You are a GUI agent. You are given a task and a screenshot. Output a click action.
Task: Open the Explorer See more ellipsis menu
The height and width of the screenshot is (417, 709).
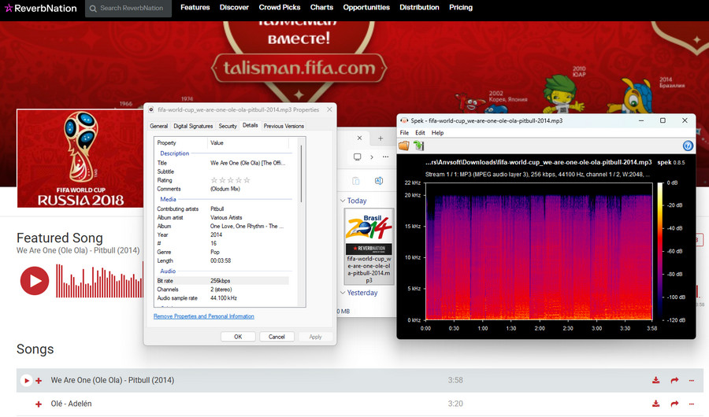[x=386, y=157]
